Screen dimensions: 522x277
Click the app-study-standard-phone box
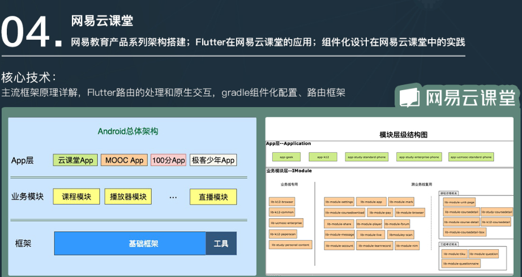click(366, 157)
